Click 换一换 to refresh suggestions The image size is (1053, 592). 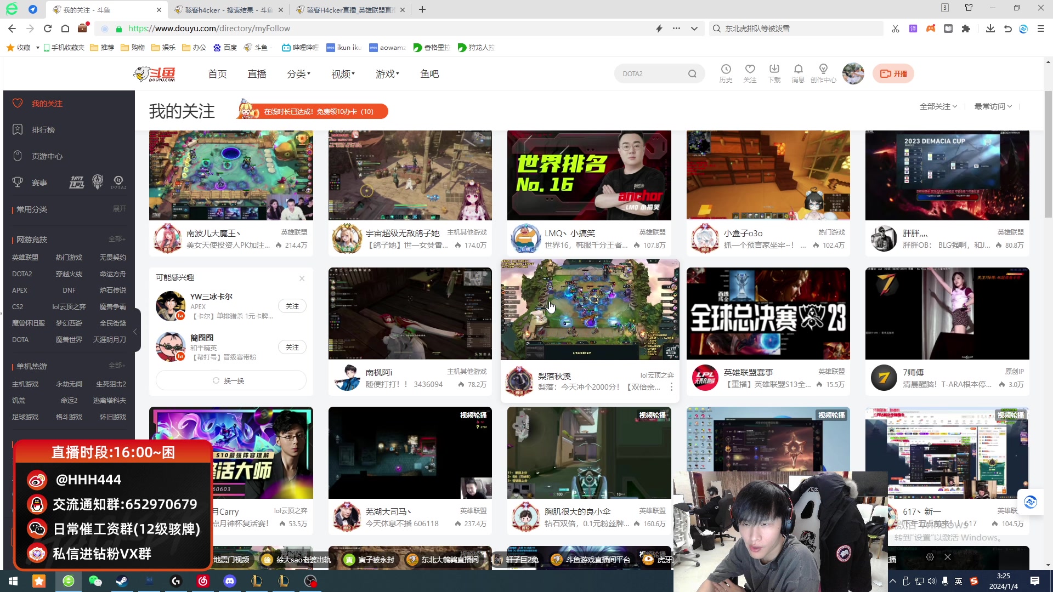coord(231,380)
